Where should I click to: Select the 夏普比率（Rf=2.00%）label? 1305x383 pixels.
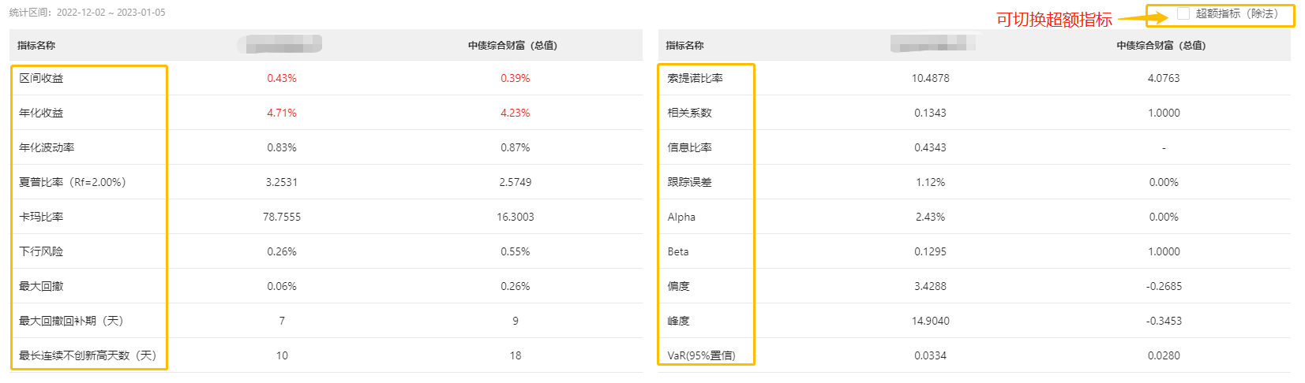(x=73, y=182)
